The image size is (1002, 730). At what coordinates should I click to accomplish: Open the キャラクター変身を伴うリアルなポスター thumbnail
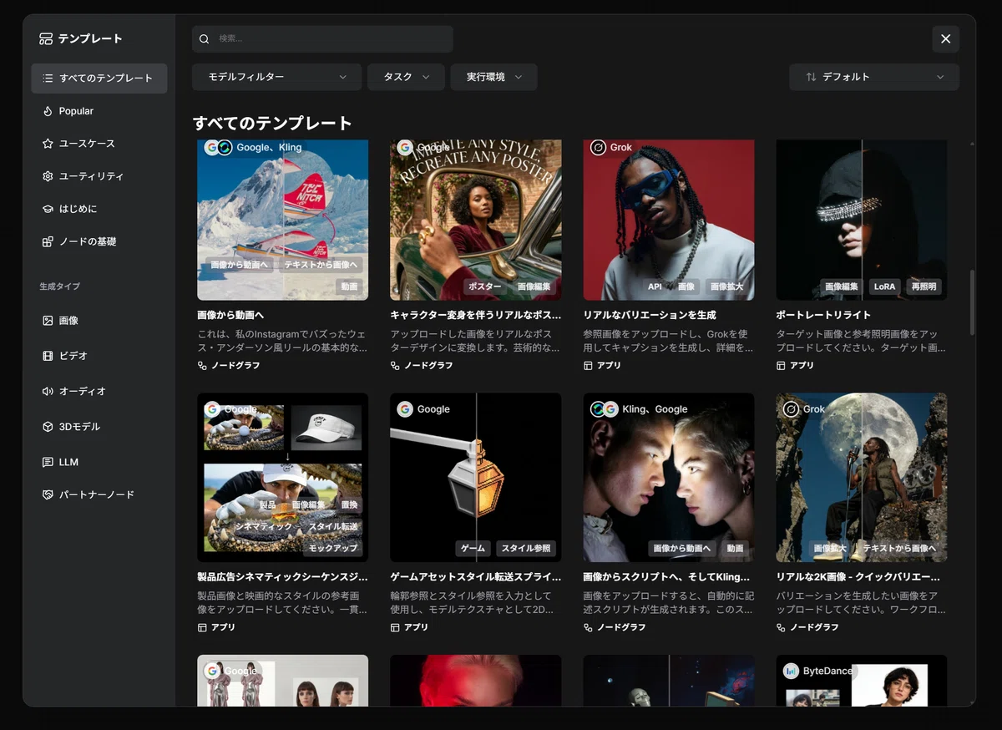pyautogui.click(x=476, y=220)
